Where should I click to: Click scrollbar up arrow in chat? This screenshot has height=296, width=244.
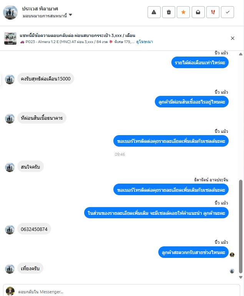point(241,54)
